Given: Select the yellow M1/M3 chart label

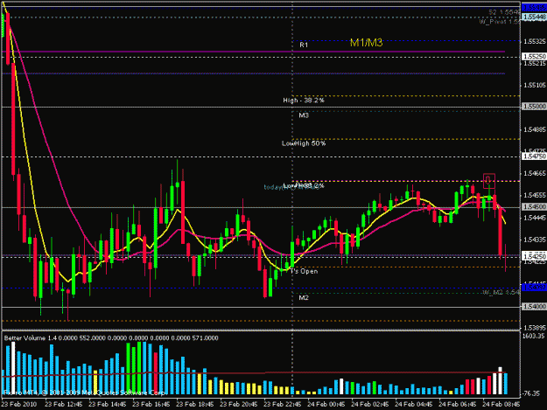Looking at the screenshot, I should 367,43.
